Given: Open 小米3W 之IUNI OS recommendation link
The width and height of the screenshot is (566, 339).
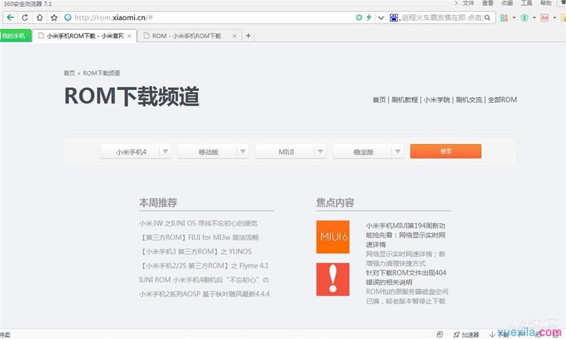Looking at the screenshot, I should tap(198, 223).
